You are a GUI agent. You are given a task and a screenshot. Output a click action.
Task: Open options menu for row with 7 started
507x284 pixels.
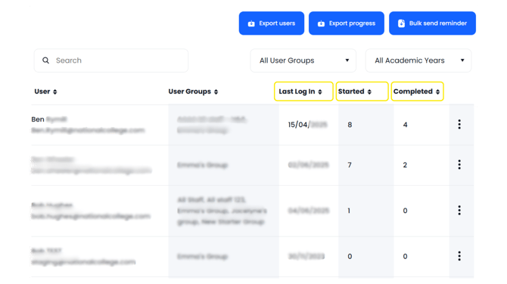(459, 165)
